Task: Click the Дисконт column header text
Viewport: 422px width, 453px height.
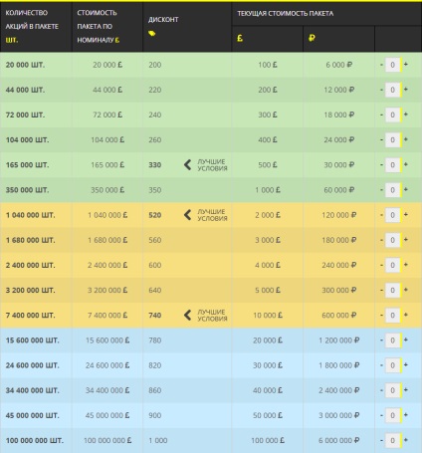Action: [x=163, y=20]
